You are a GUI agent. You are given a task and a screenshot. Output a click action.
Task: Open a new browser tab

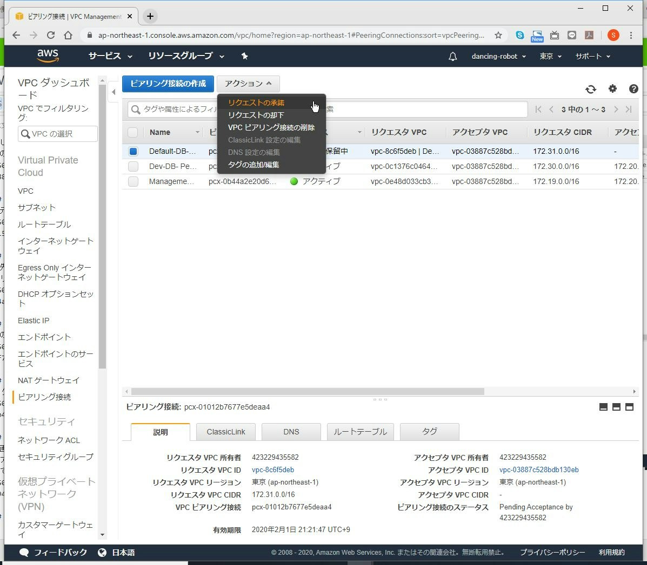(x=150, y=17)
